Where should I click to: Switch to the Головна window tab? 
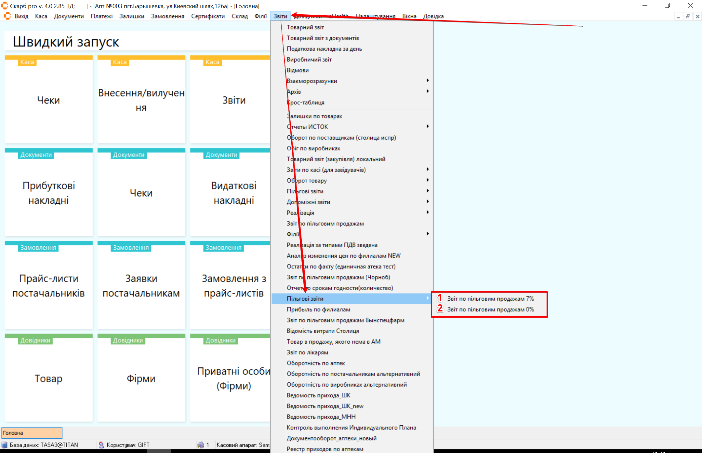[32, 433]
